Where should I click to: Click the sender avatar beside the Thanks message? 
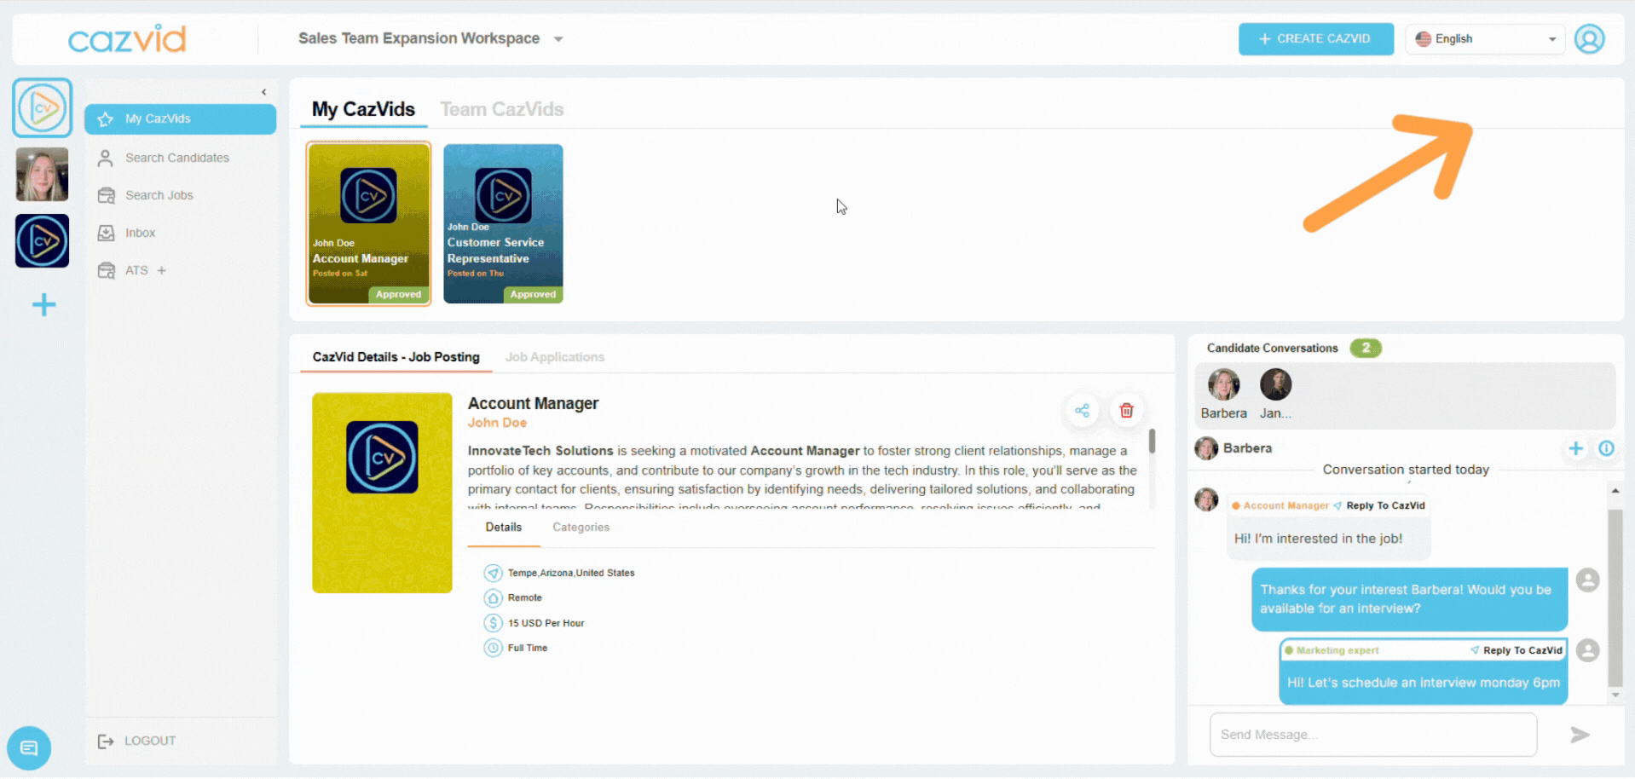[x=1587, y=580]
